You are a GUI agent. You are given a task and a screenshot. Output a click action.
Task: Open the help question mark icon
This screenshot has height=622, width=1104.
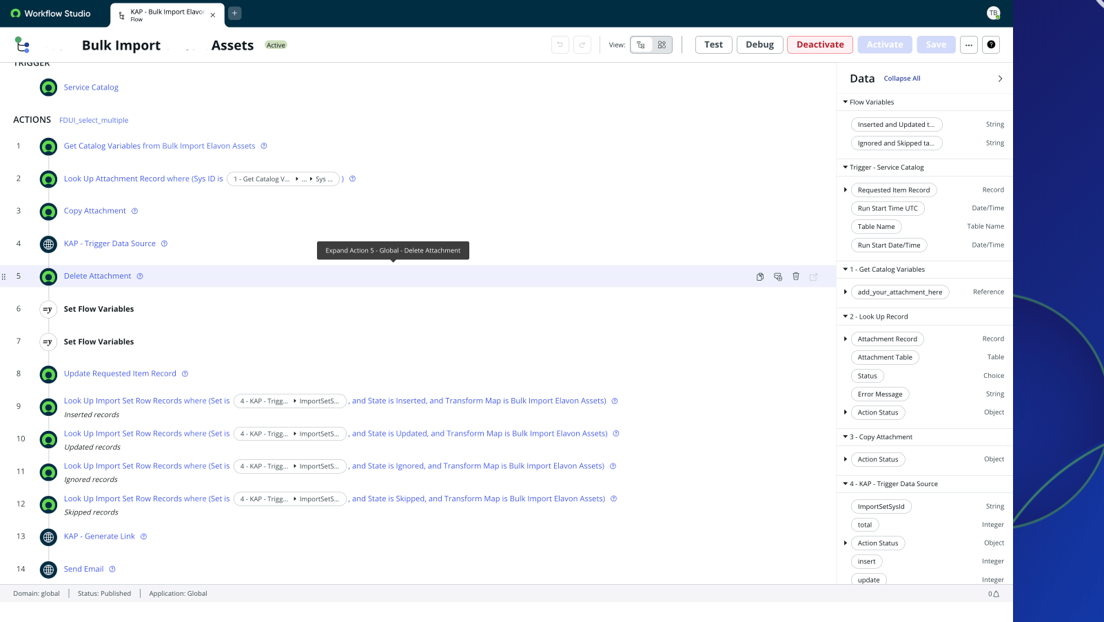click(x=991, y=45)
